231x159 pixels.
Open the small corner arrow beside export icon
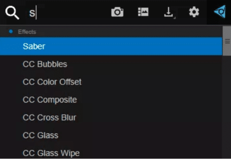pyautogui.click(x=174, y=17)
